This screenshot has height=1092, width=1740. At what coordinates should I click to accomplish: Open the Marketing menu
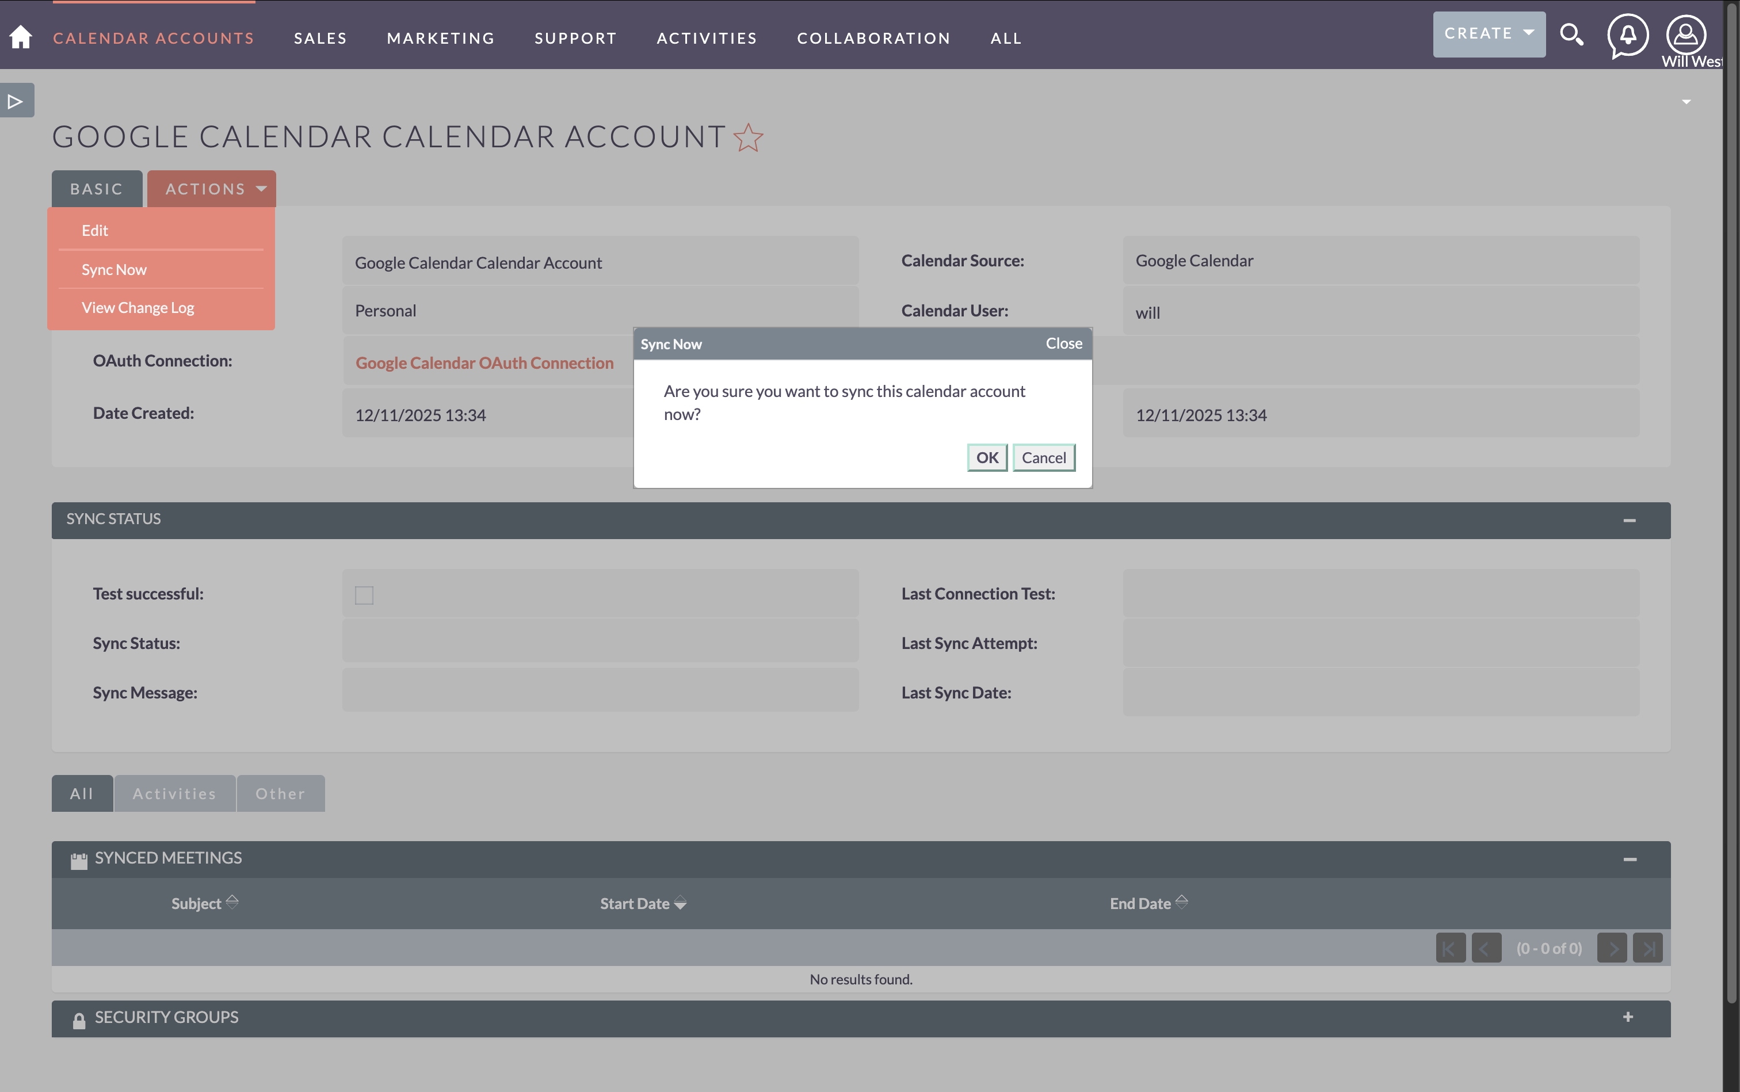pyautogui.click(x=441, y=37)
